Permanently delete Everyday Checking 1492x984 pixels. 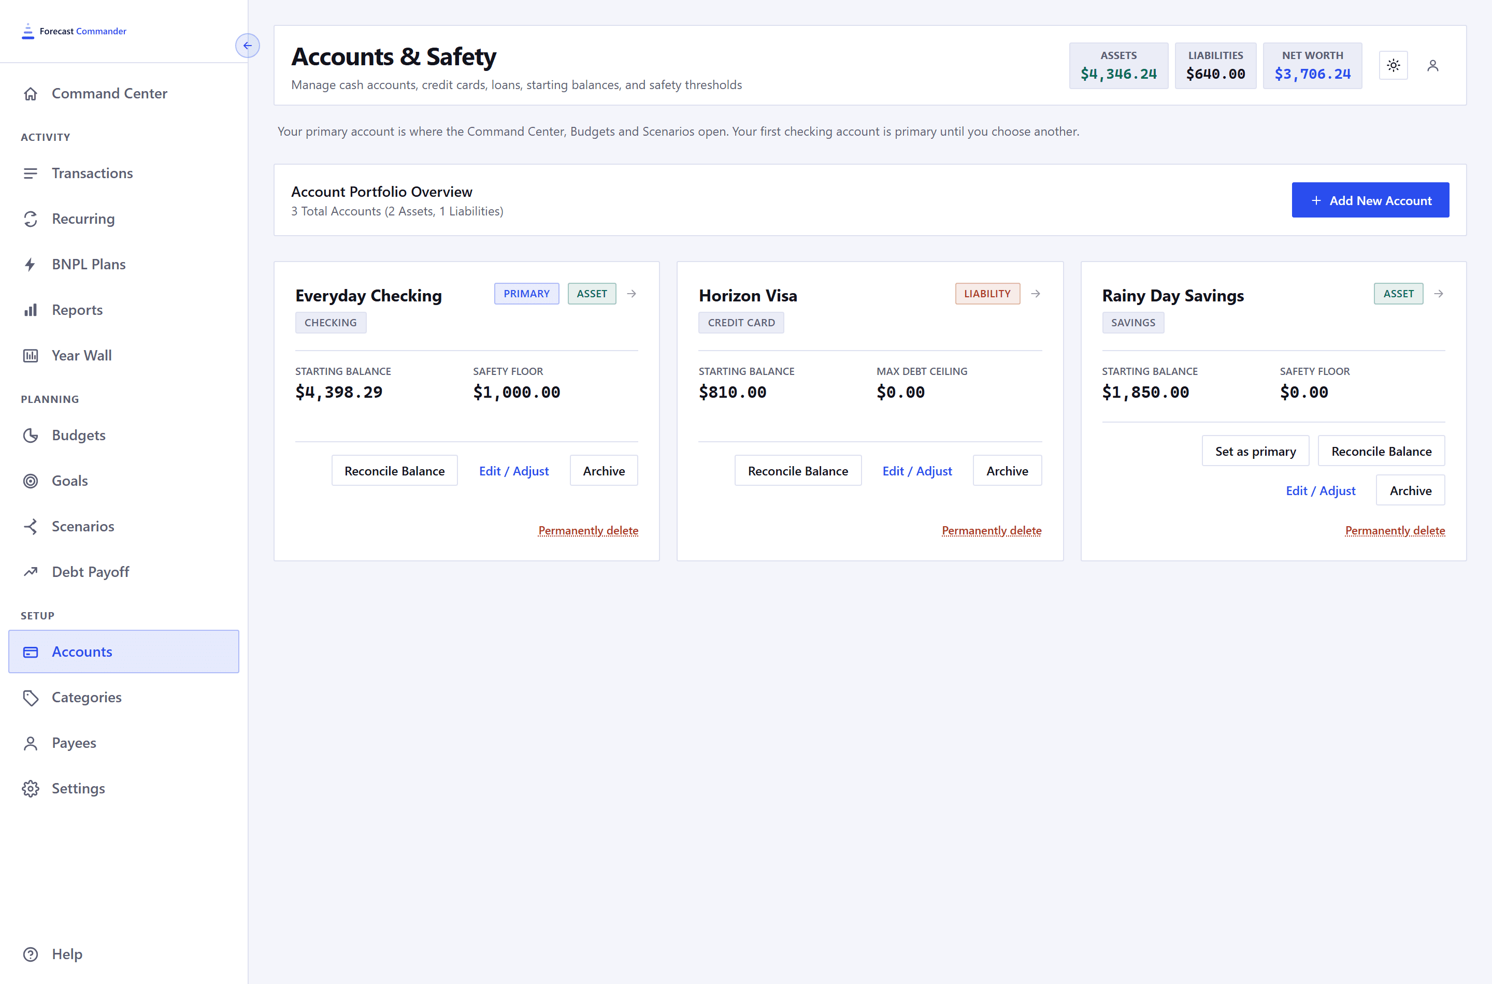(588, 531)
